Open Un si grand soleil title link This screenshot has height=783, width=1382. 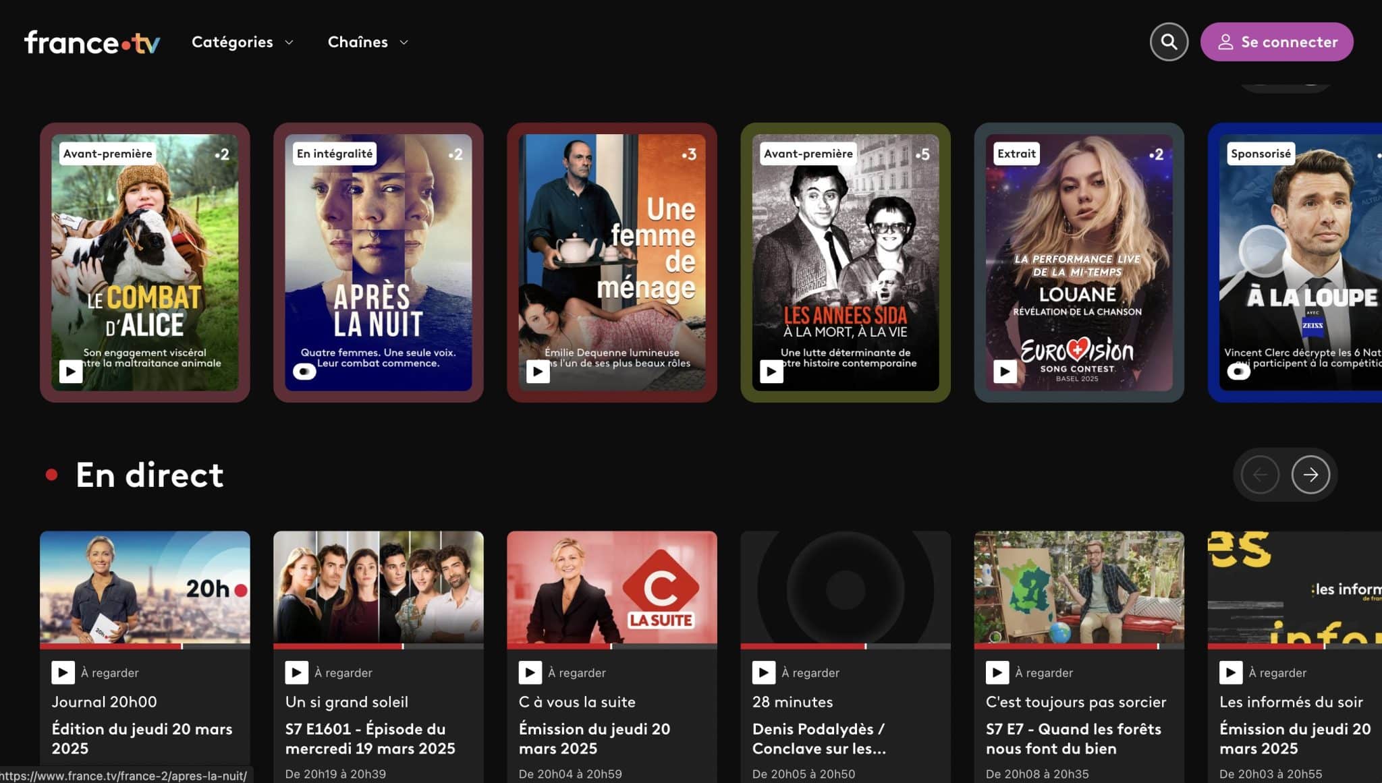pyautogui.click(x=347, y=702)
